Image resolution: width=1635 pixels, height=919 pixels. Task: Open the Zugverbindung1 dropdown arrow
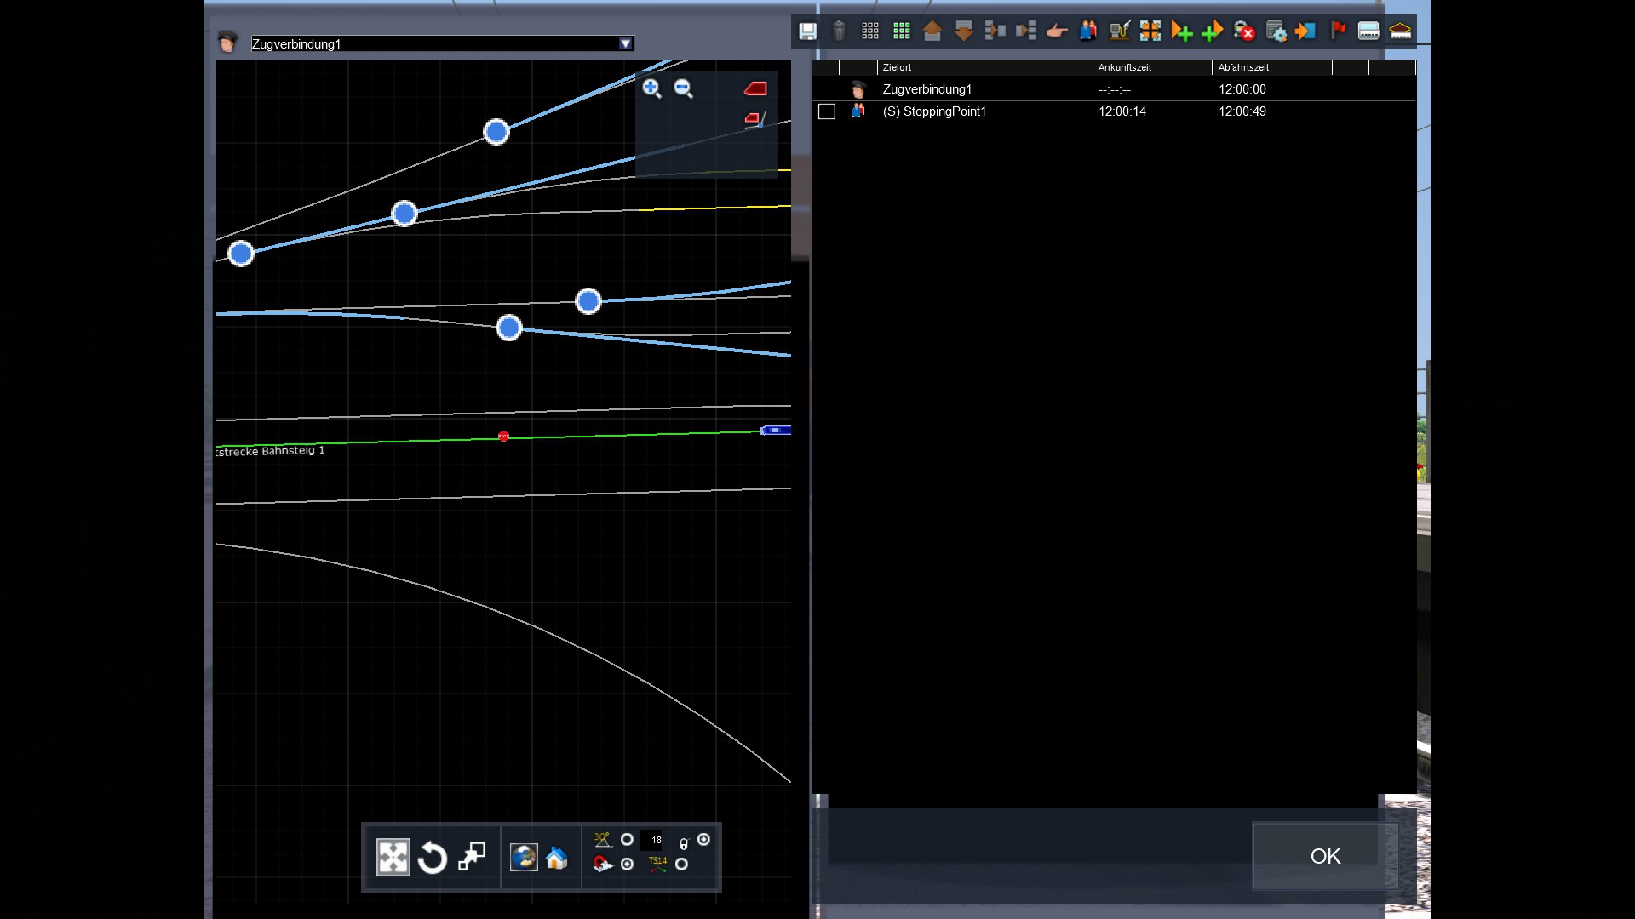(626, 43)
